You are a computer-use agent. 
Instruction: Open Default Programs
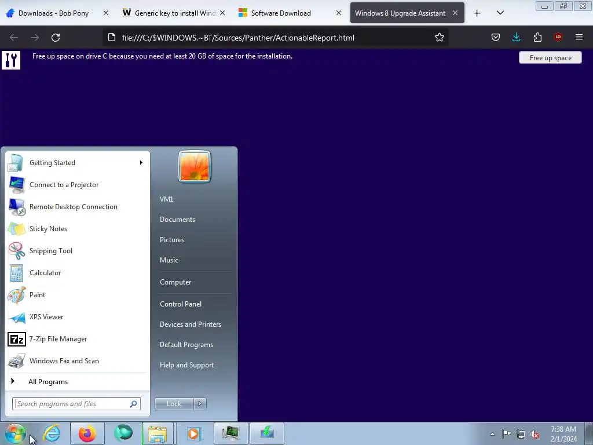[x=186, y=345]
